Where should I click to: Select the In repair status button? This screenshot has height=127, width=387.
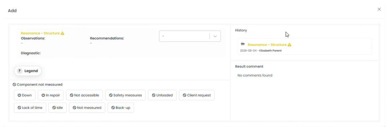[51, 95]
